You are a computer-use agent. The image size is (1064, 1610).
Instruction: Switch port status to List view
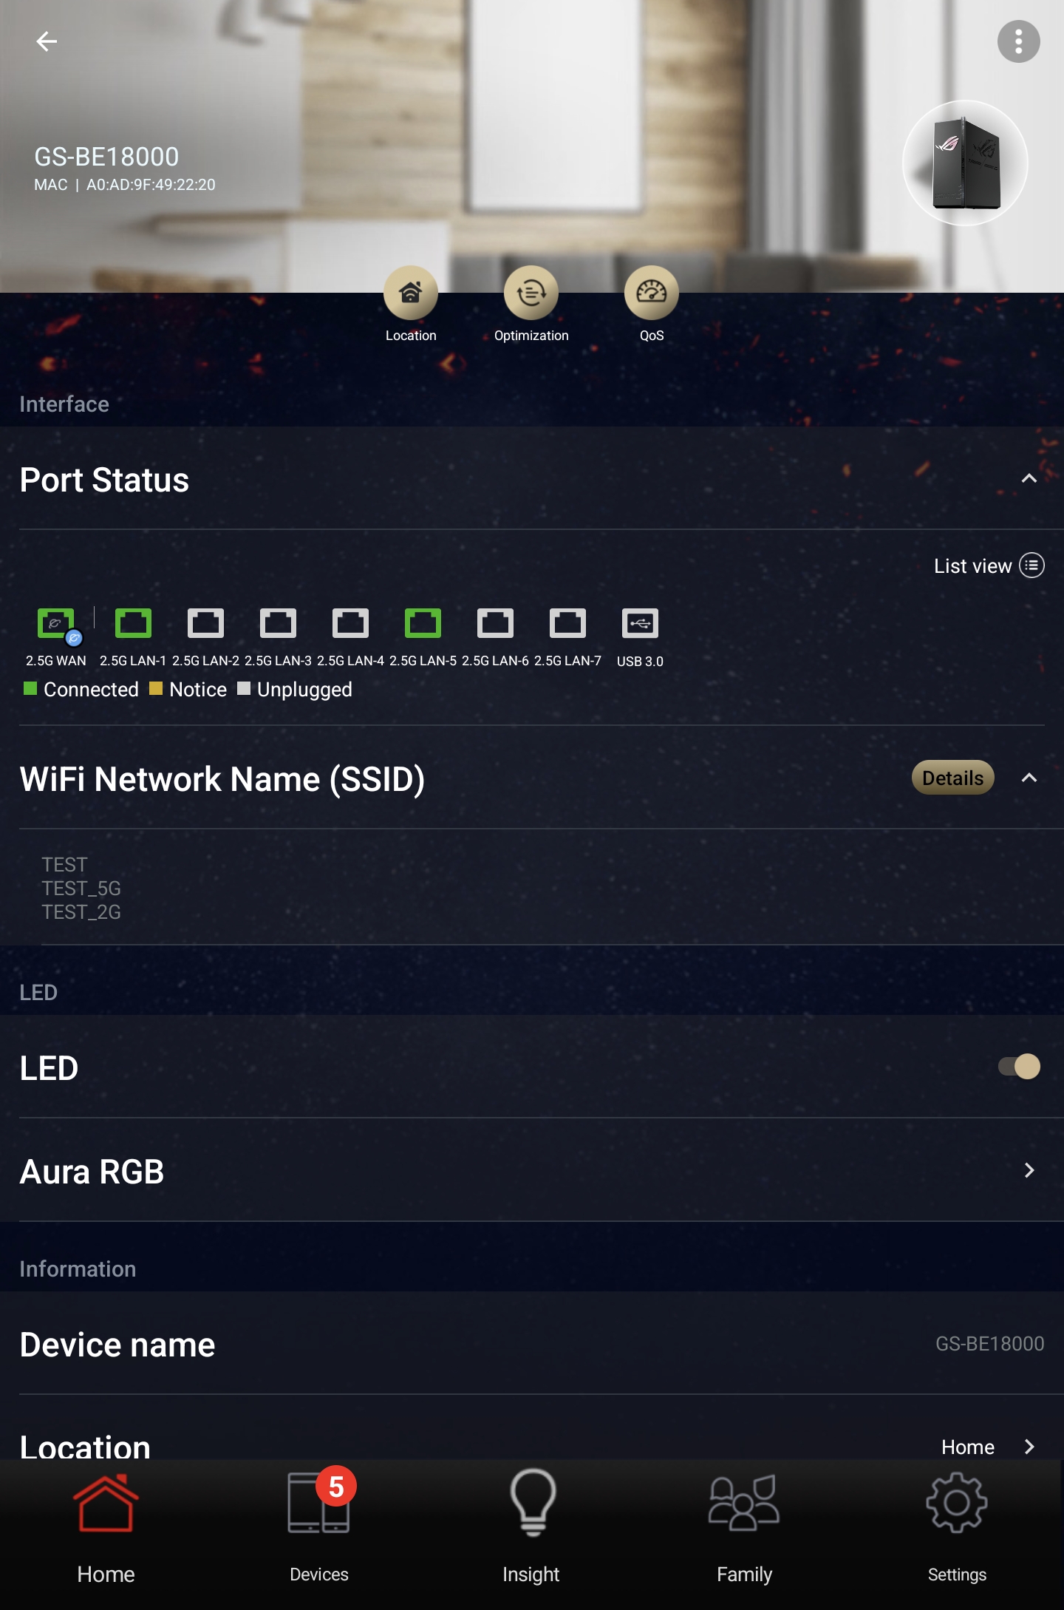click(988, 566)
